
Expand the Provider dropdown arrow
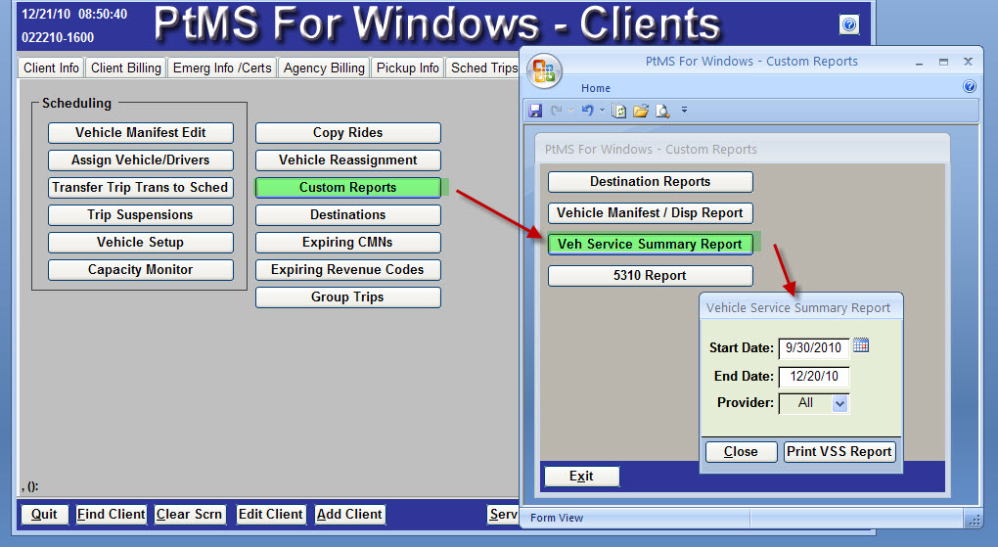[840, 404]
